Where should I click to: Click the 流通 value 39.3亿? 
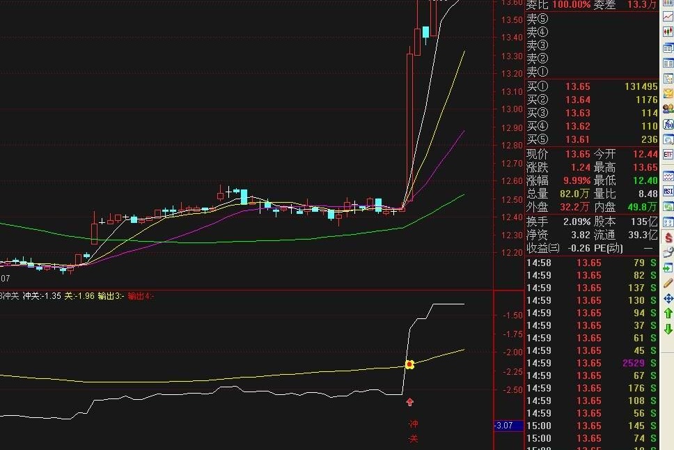(643, 235)
